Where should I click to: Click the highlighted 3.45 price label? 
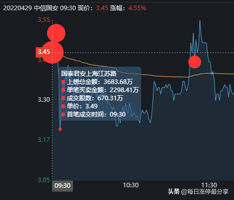pyautogui.click(x=44, y=52)
